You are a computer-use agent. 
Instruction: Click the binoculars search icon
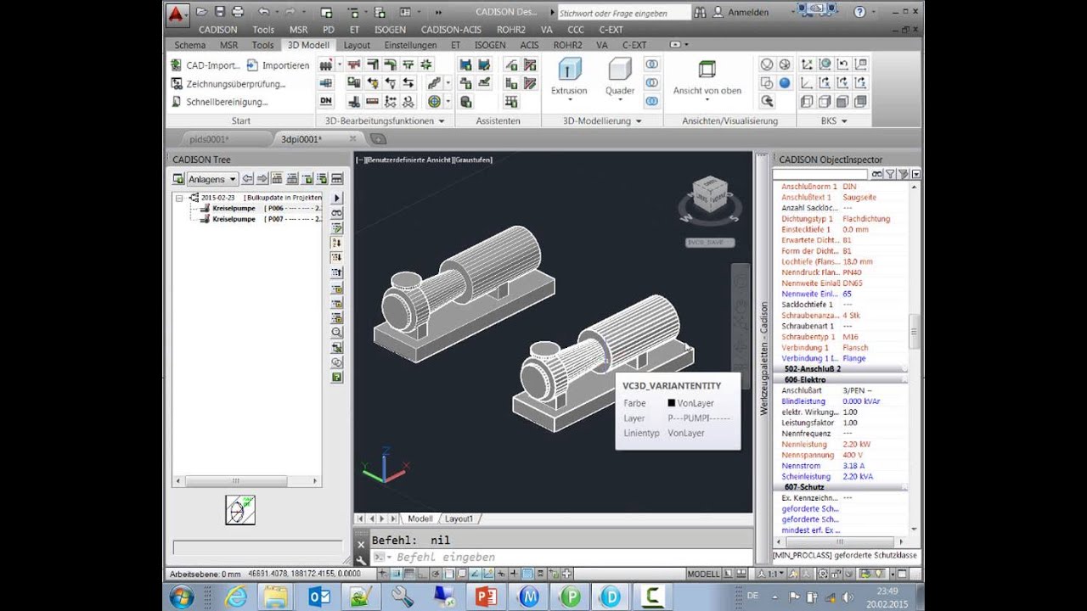[x=700, y=13]
